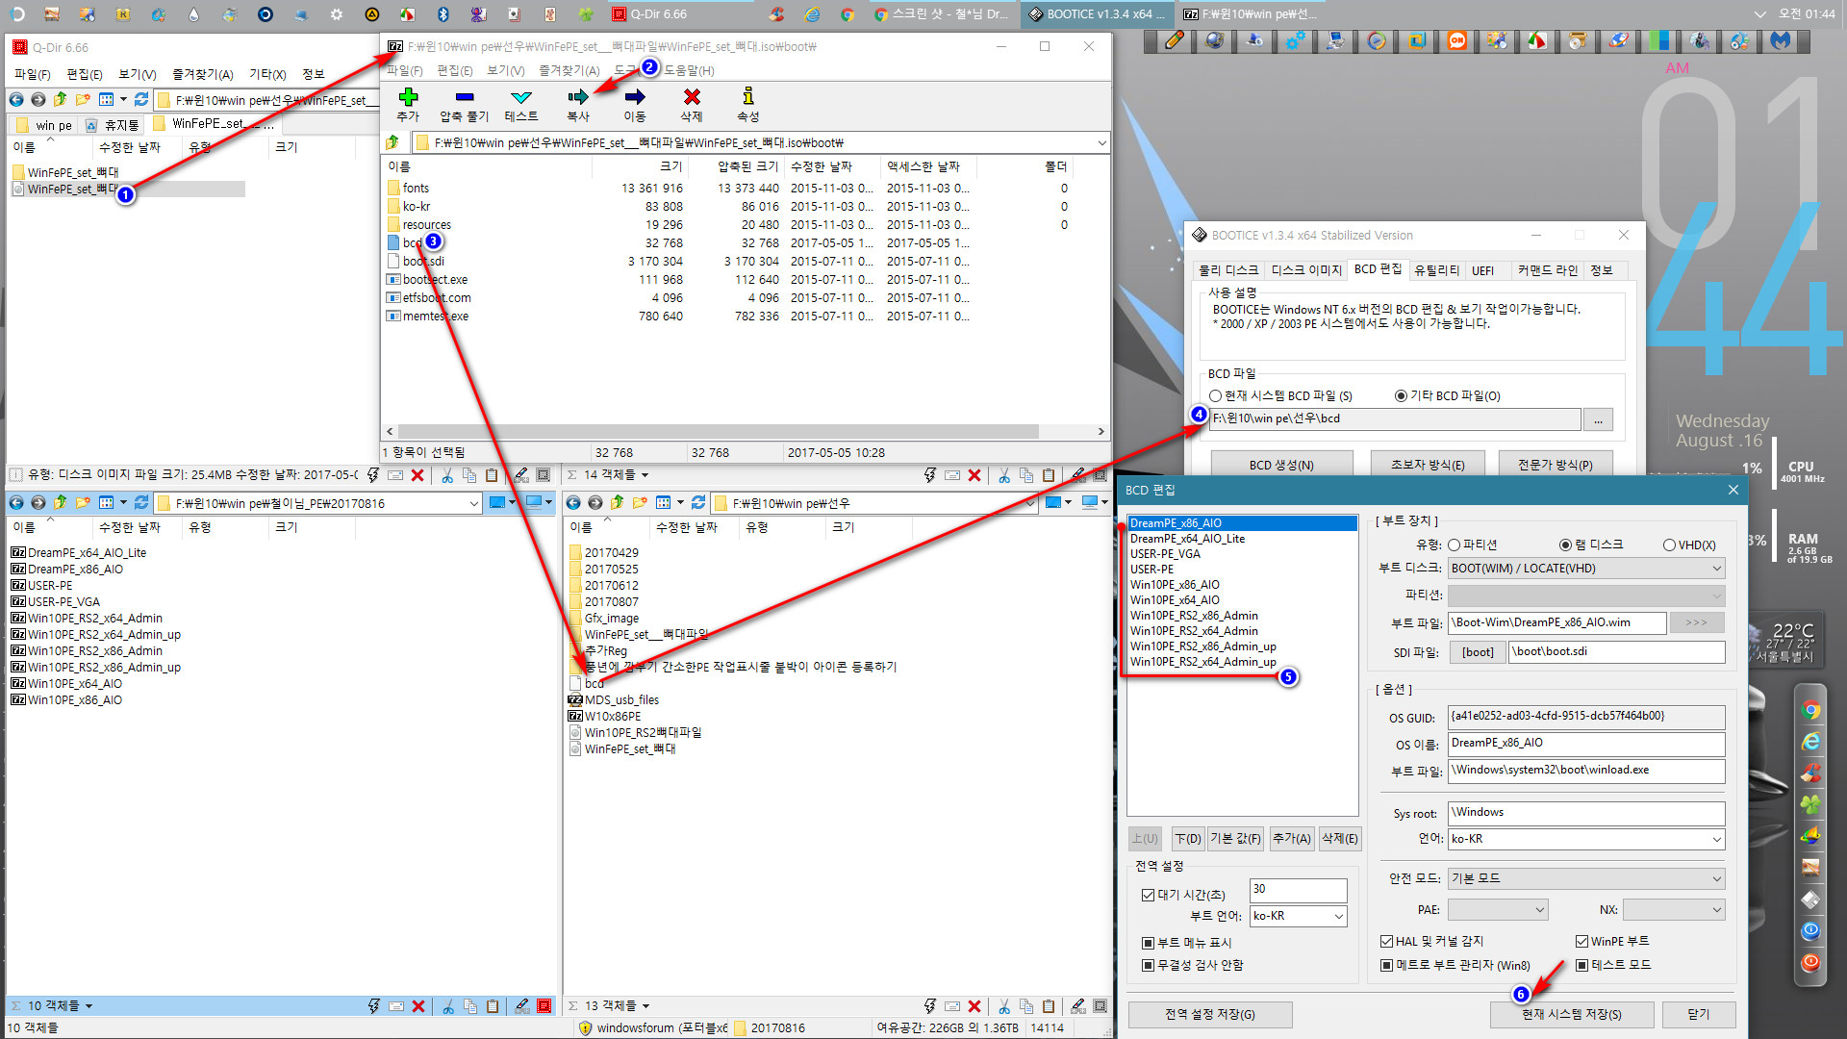Open 언어 ko-KR dropdown in options

click(x=1586, y=839)
